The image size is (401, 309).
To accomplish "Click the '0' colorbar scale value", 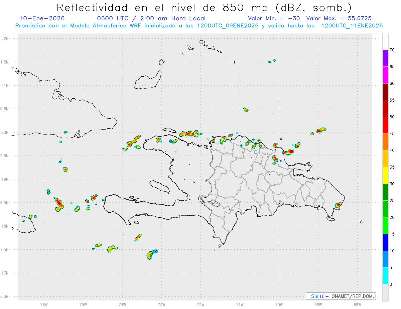I will [x=391, y=284].
